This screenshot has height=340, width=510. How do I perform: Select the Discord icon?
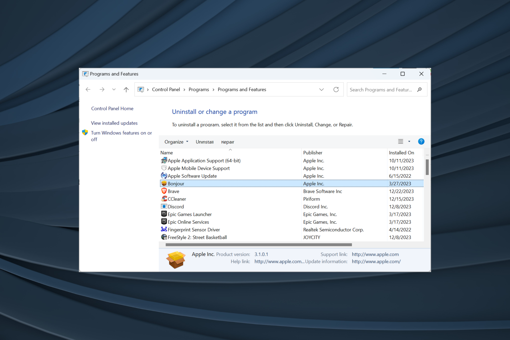click(164, 206)
